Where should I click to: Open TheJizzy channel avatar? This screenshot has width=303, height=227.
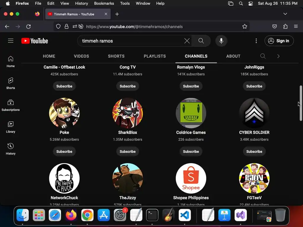coord(128,178)
